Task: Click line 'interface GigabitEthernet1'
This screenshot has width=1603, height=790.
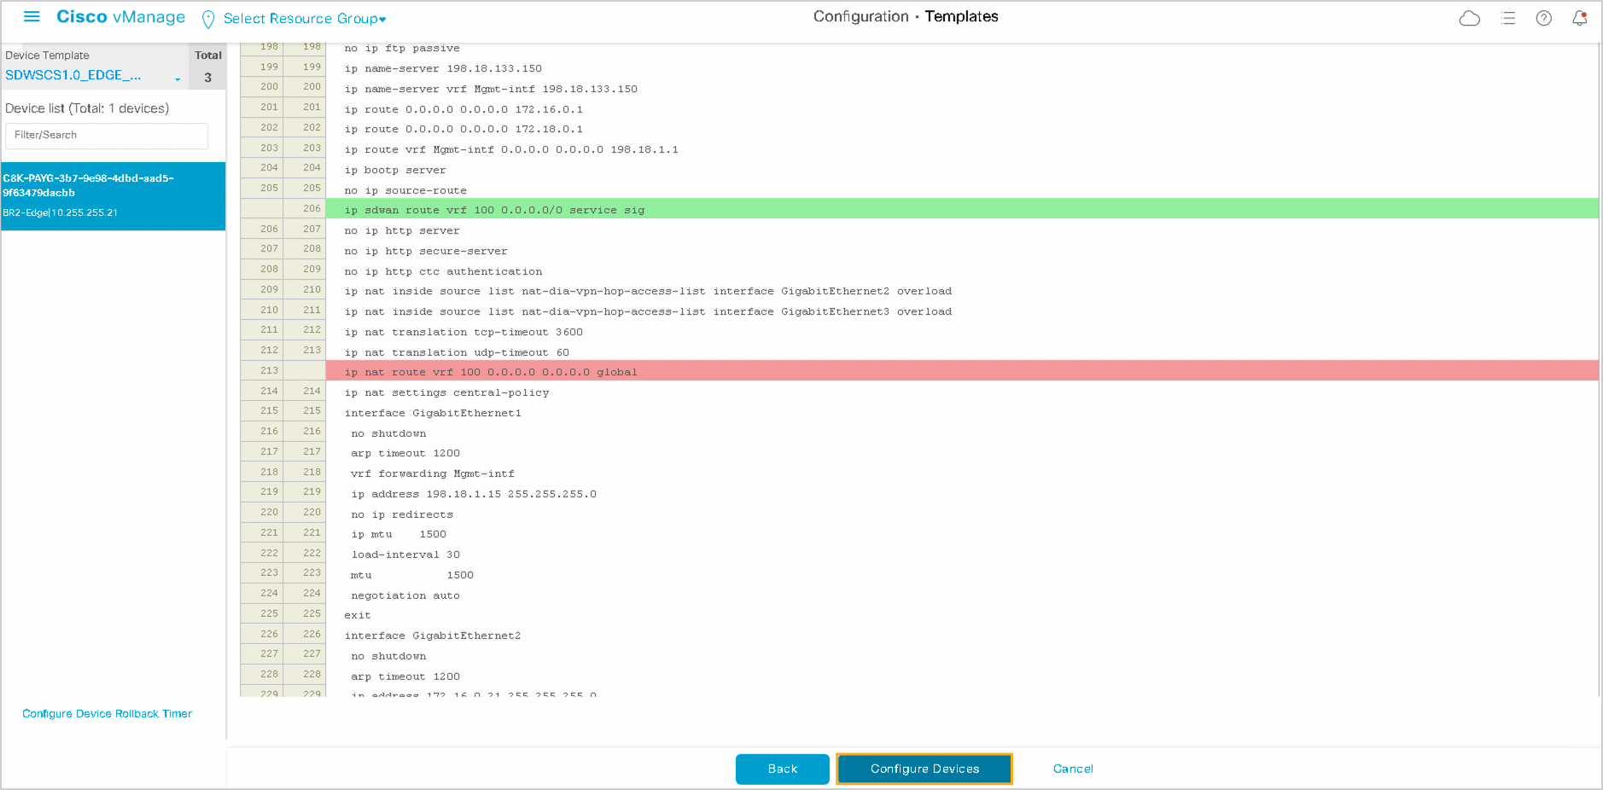Action: coord(433,413)
